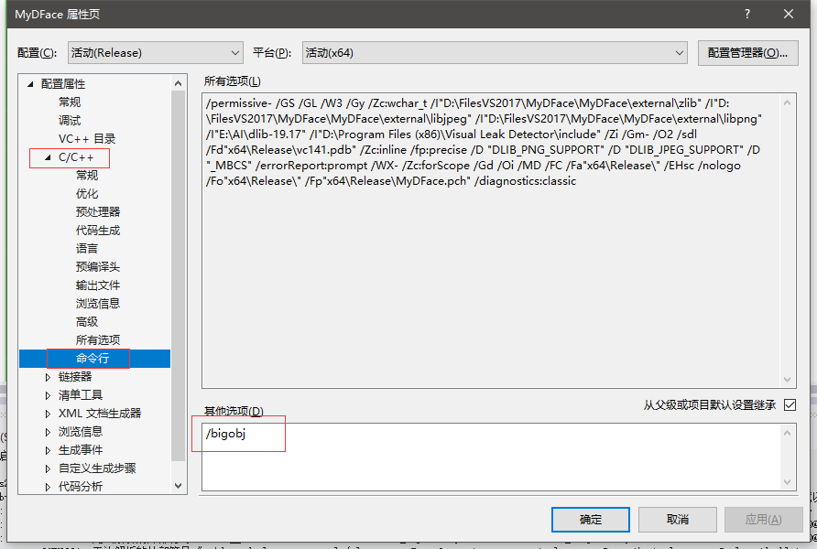Click 所有选项 box scroll up arrow
The height and width of the screenshot is (549, 817).
[788, 103]
